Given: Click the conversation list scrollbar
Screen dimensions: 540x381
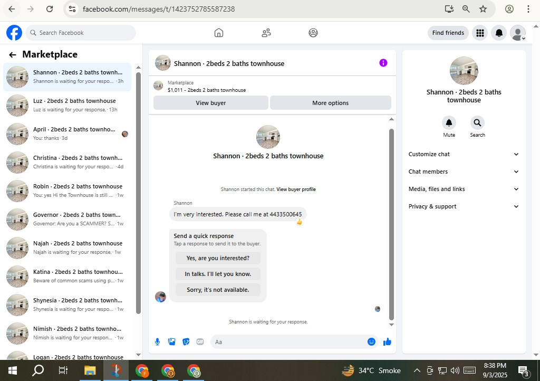Looking at the screenshot, I should pos(139,193).
